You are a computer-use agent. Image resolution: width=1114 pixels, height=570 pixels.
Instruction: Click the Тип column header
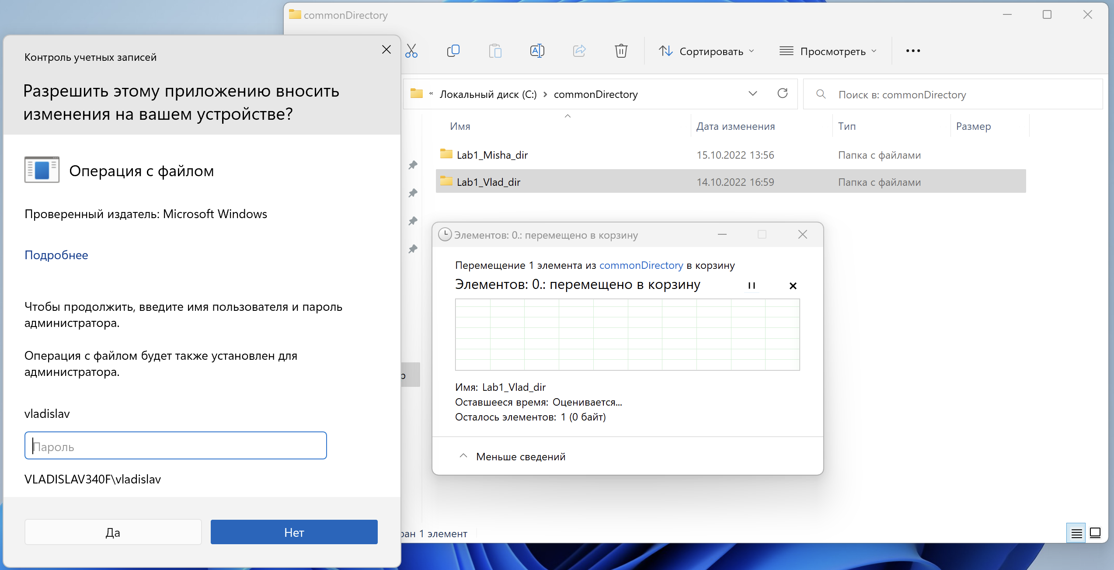[x=847, y=126]
